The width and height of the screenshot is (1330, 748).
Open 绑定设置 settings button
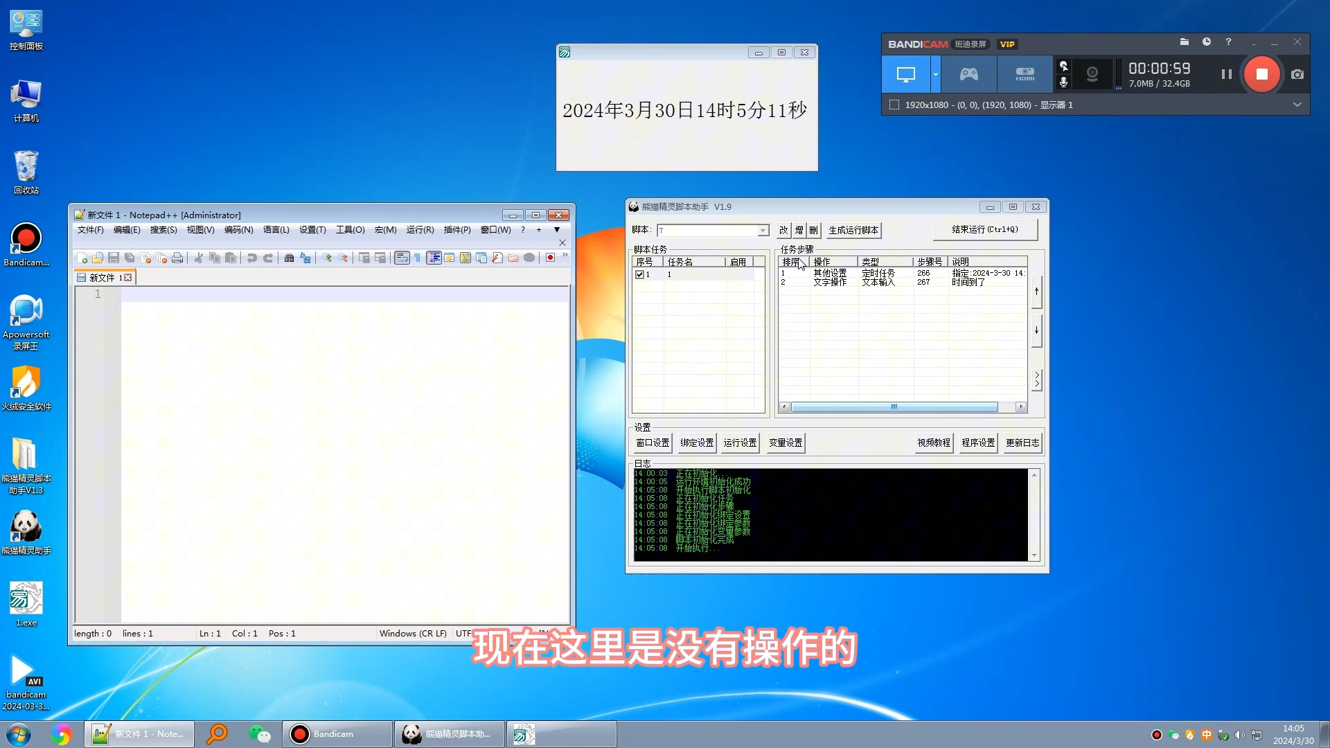(697, 443)
